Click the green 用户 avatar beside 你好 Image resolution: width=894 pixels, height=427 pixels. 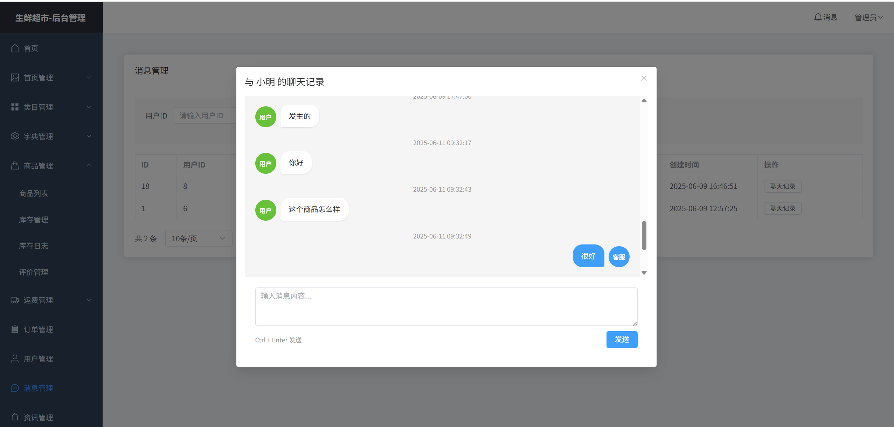point(265,163)
